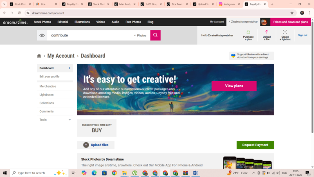Open Microsoft Edge from taskbar

(94, 173)
